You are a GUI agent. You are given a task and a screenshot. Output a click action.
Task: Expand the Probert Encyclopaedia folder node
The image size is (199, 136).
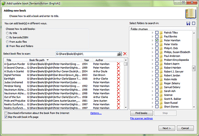click(152, 60)
